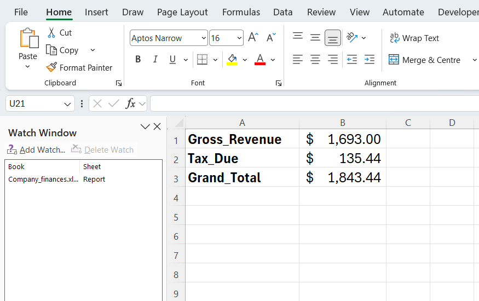Open Clipboard group dialog launcher
The width and height of the screenshot is (479, 301).
tap(119, 83)
